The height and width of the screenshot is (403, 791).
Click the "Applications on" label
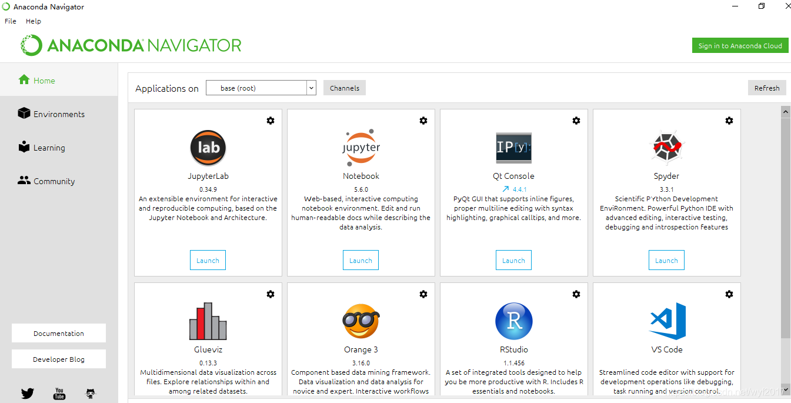[167, 88]
